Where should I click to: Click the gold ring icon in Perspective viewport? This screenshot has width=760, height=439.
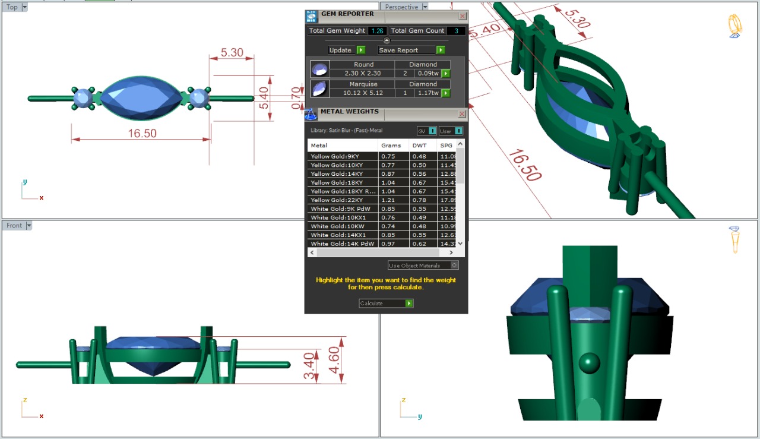[734, 26]
